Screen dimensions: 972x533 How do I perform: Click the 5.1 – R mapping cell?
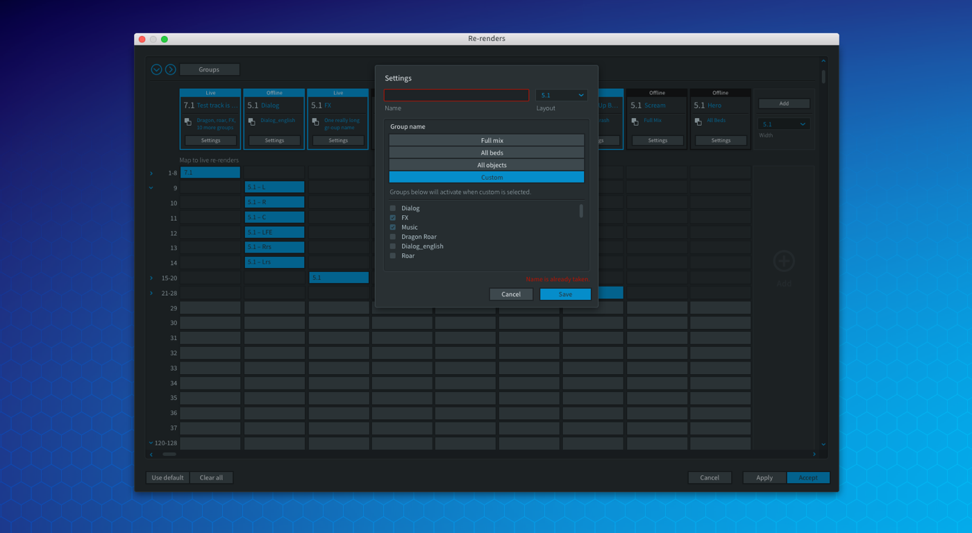pos(274,203)
